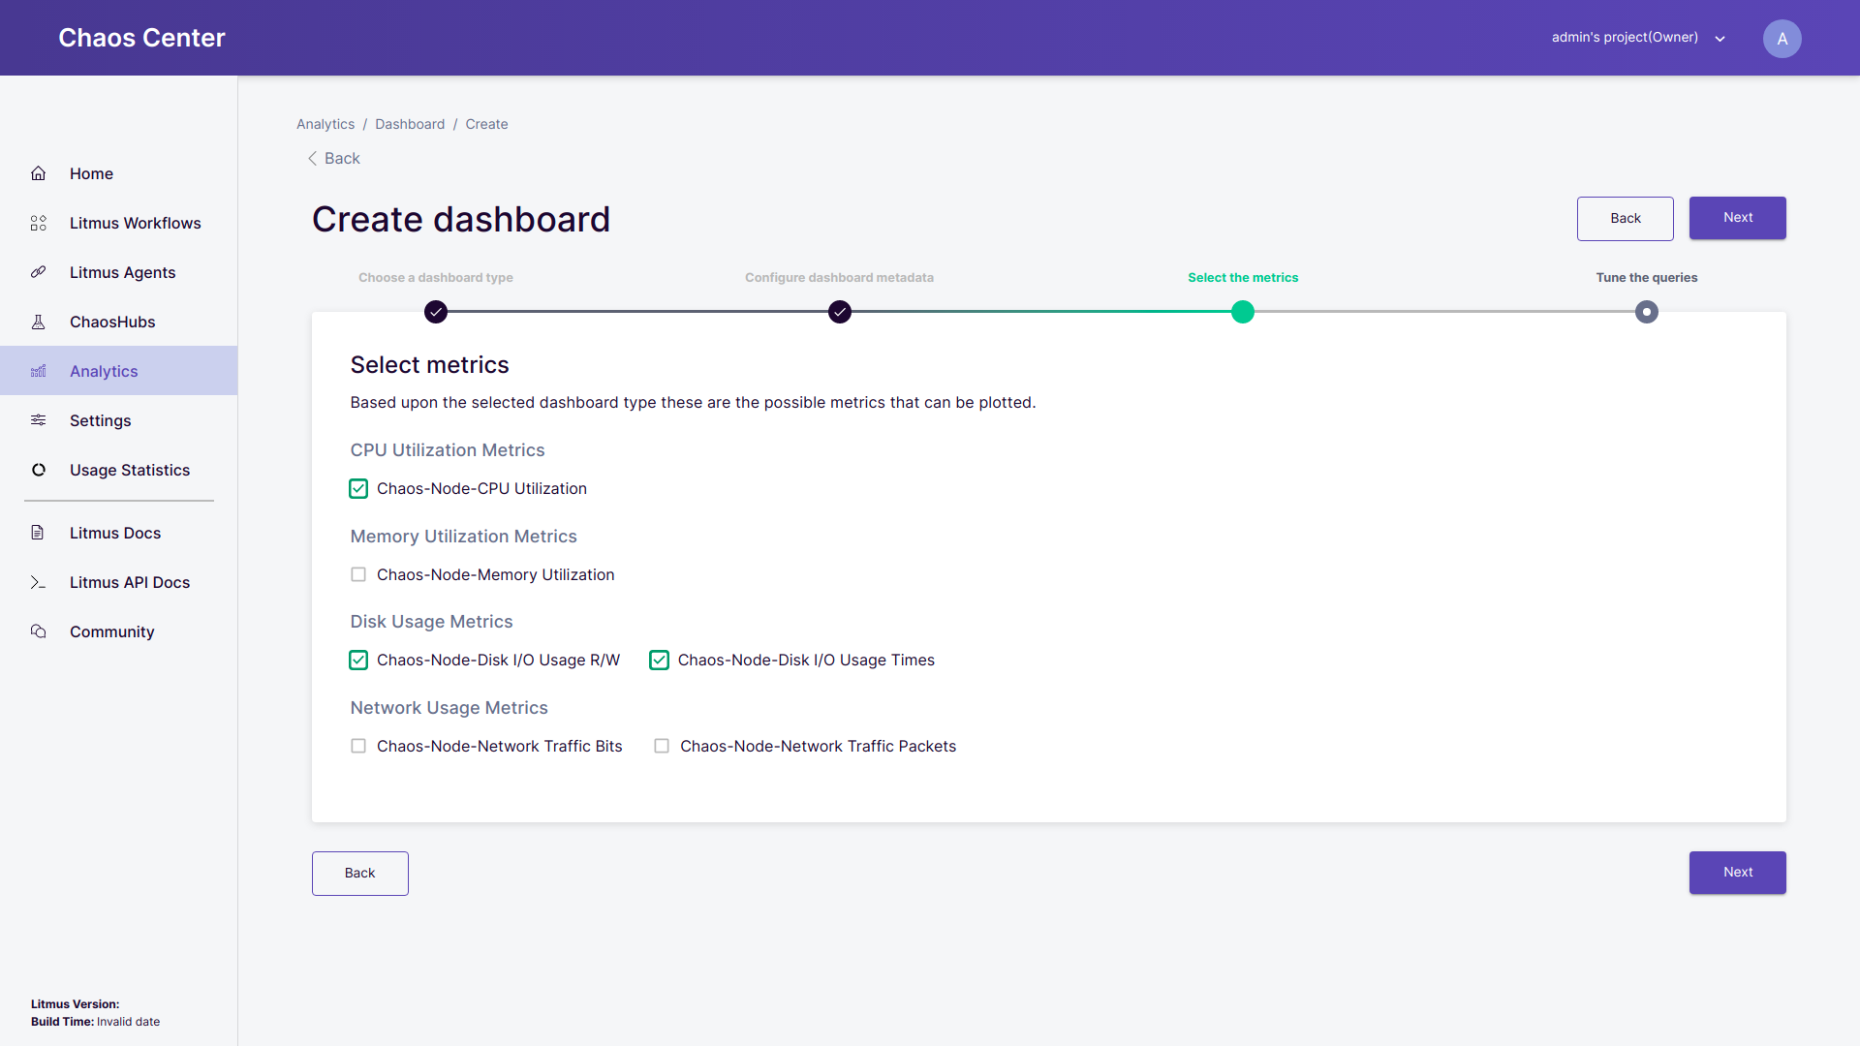Uncheck Chaos-Node-CPU Utilization checkbox

(358, 489)
